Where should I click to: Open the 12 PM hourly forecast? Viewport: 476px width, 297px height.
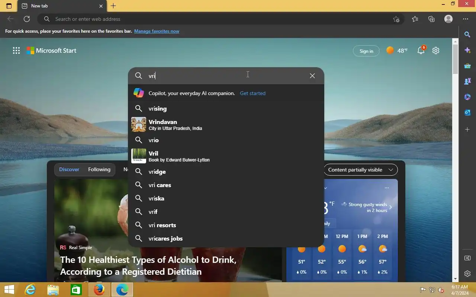click(342, 255)
